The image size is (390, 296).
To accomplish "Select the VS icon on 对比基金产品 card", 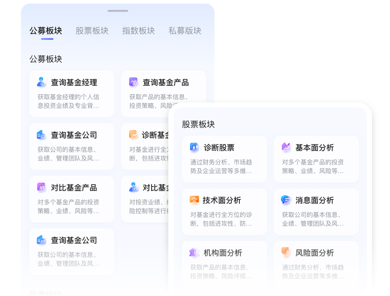I will 42,187.
